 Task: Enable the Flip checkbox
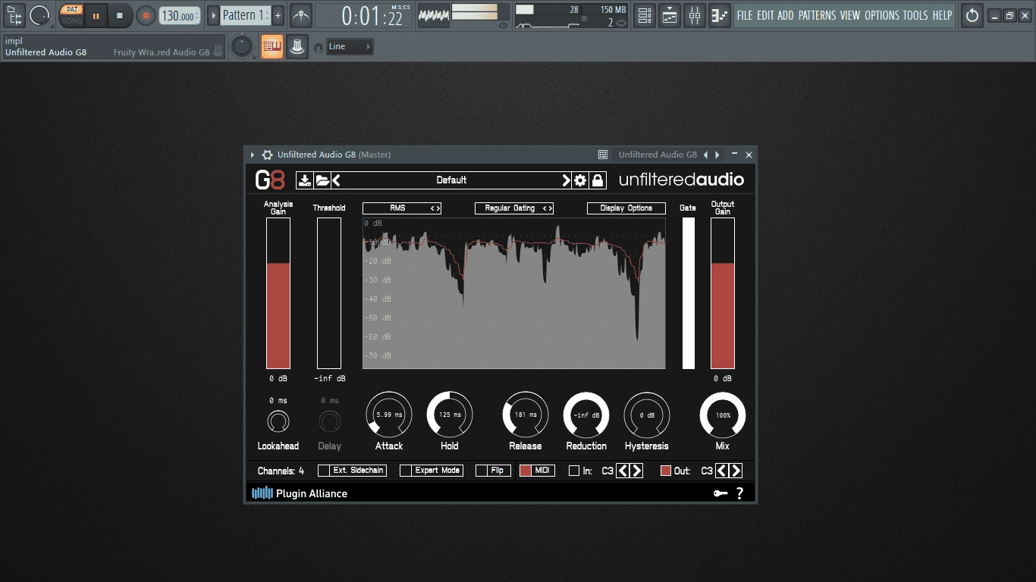[482, 471]
